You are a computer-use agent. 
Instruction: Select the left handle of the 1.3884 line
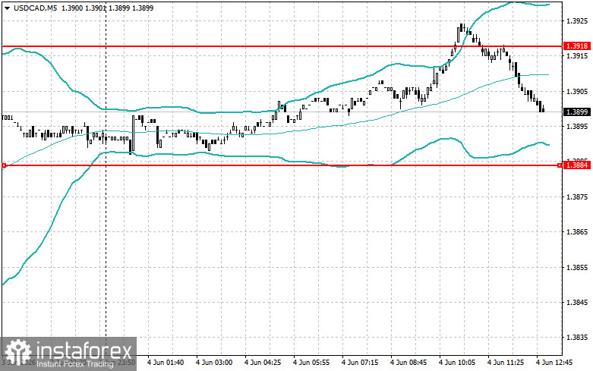coord(4,165)
